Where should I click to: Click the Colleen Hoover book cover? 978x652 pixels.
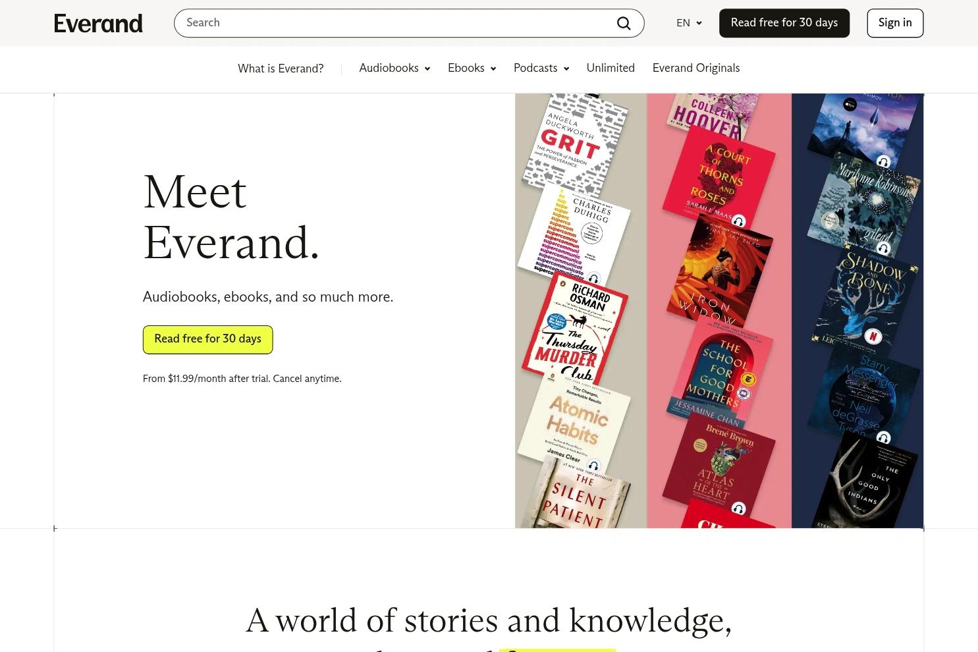[712, 116]
